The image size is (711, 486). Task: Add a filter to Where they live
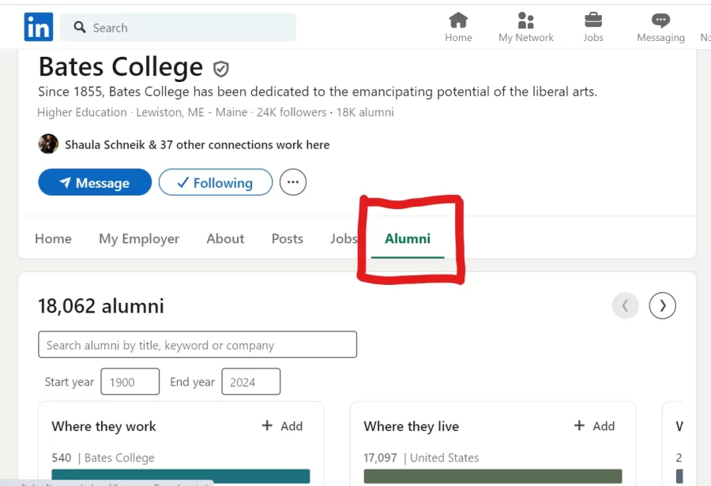click(594, 426)
